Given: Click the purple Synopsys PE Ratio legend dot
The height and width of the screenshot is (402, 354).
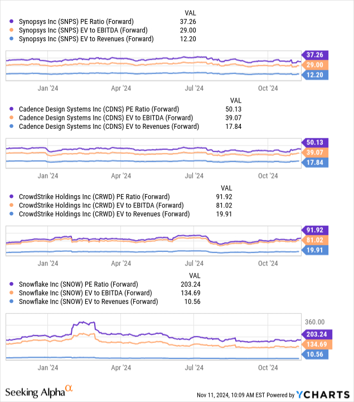Looking at the screenshot, I should tap(12, 21).
